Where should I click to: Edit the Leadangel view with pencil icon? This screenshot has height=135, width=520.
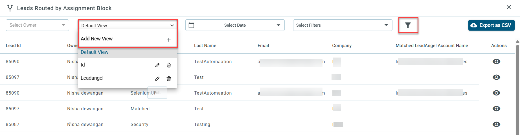[x=157, y=79]
